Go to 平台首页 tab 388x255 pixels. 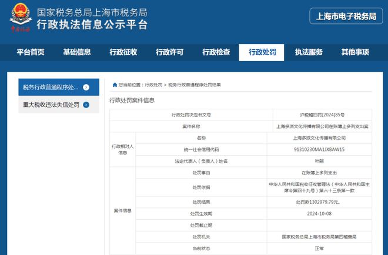[x=31, y=52]
